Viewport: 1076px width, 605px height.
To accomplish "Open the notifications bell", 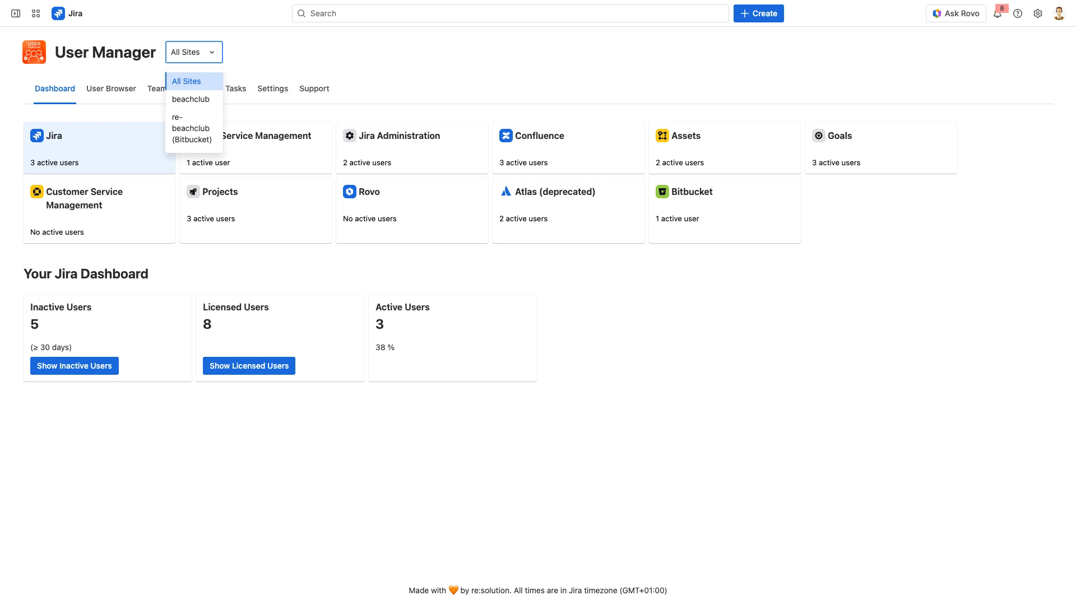I will (998, 13).
